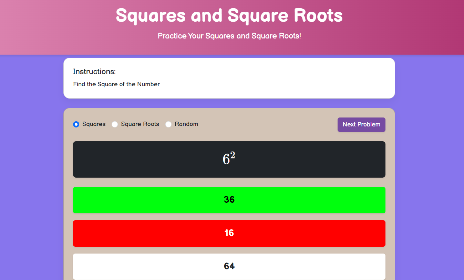Choose the white answer option 64
Screen dimensions: 464x280
coord(229,266)
